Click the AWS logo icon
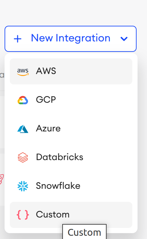Screen dimensions: 147x239 [23, 72]
